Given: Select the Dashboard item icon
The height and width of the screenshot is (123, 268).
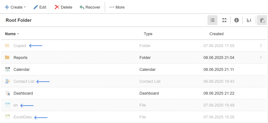Looking at the screenshot, I should (8, 93).
